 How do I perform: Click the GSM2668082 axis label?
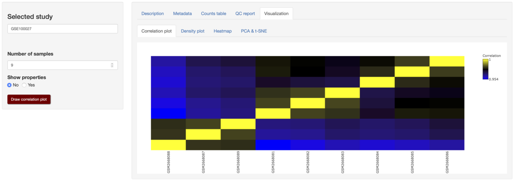click(307, 163)
